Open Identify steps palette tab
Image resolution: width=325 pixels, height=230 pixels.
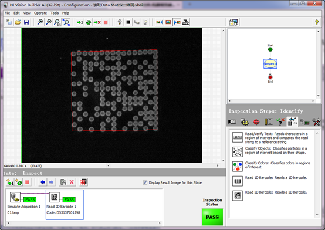[293, 121]
